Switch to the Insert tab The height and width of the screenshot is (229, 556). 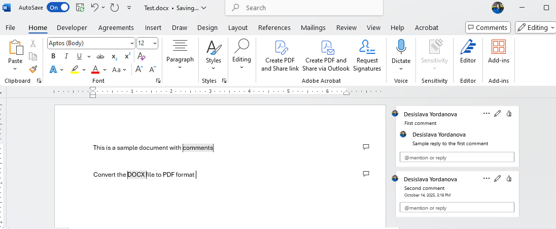pos(153,28)
